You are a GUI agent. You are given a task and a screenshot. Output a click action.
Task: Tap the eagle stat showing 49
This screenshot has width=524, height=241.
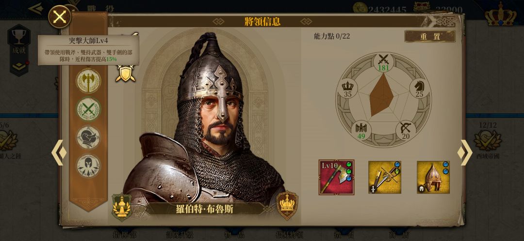pos(361,131)
